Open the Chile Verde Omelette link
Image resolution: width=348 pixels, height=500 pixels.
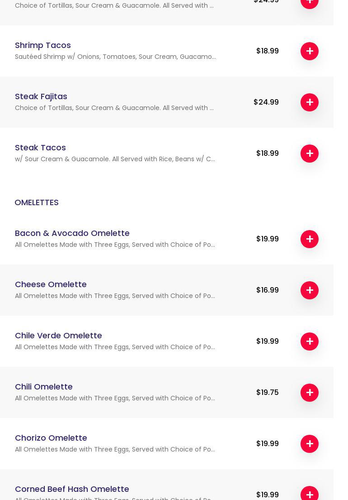click(58, 336)
